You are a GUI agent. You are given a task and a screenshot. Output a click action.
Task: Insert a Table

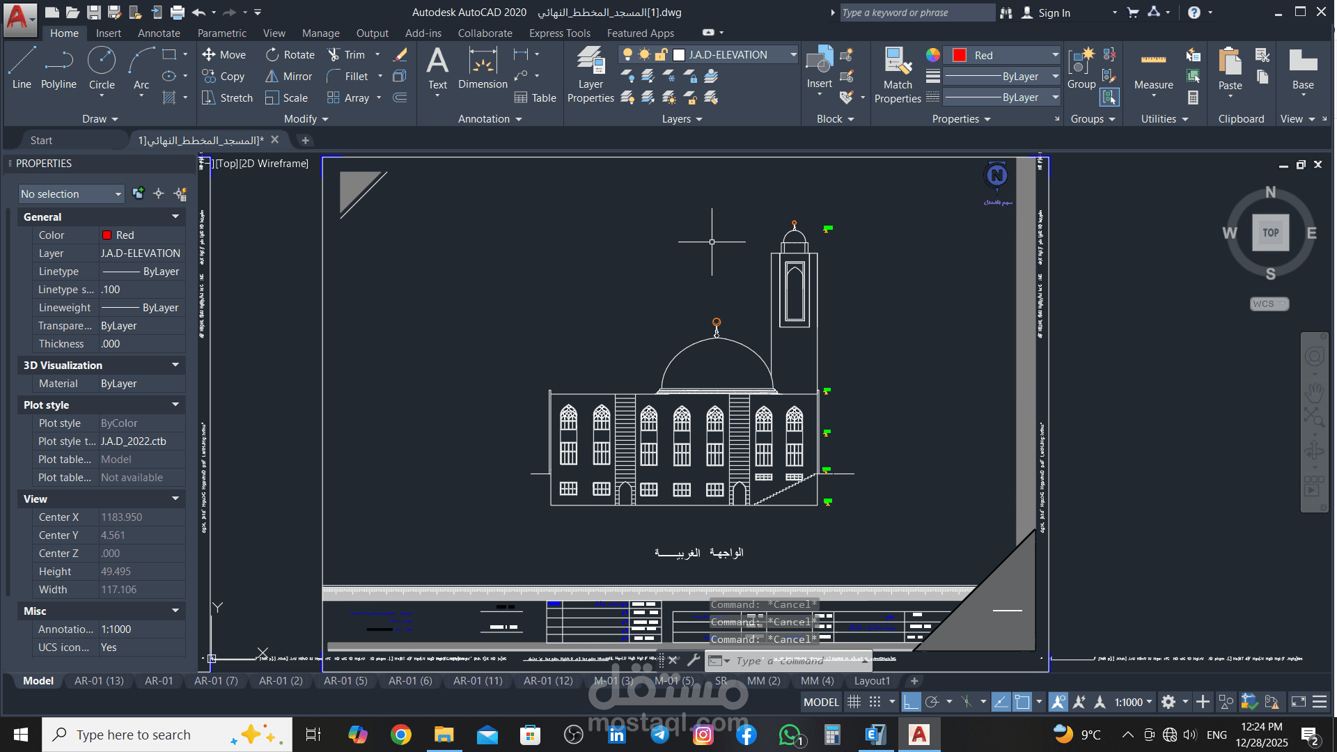pyautogui.click(x=535, y=98)
